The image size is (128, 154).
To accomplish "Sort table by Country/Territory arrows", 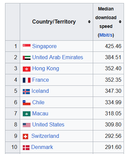I will click(89, 22).
